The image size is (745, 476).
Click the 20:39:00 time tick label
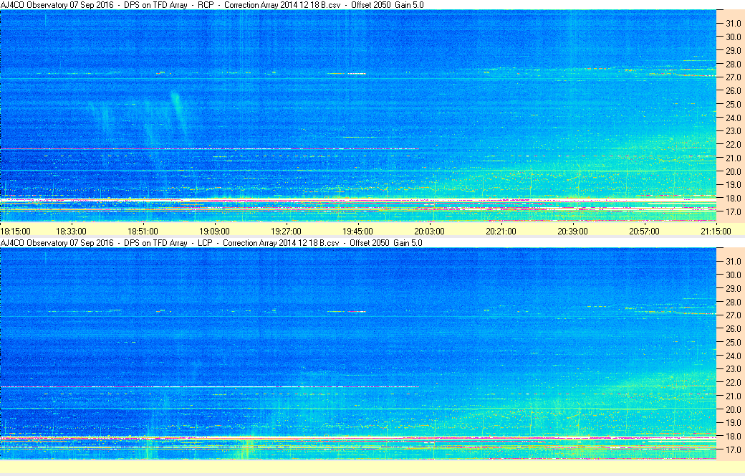pyautogui.click(x=572, y=231)
